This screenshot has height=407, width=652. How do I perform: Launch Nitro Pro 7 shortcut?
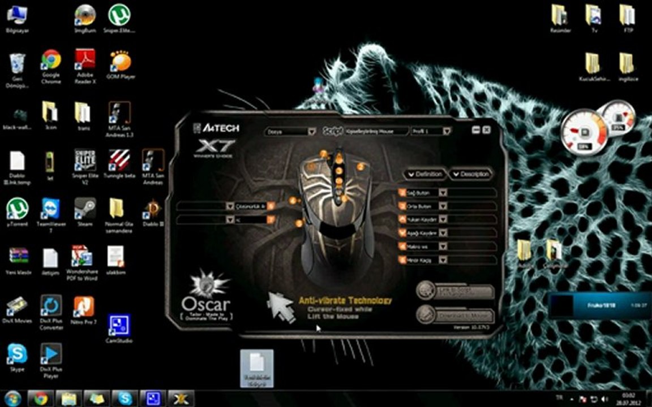84,310
